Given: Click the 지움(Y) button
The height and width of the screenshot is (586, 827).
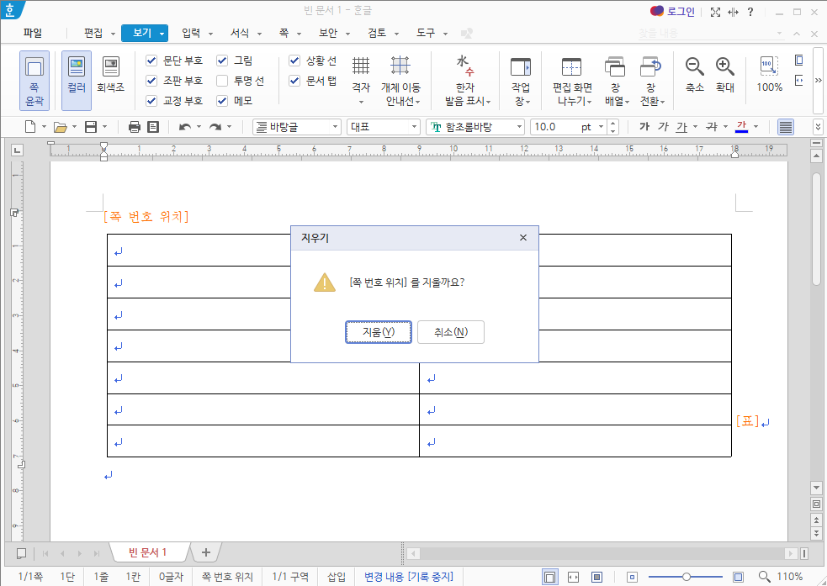Looking at the screenshot, I should (x=378, y=332).
